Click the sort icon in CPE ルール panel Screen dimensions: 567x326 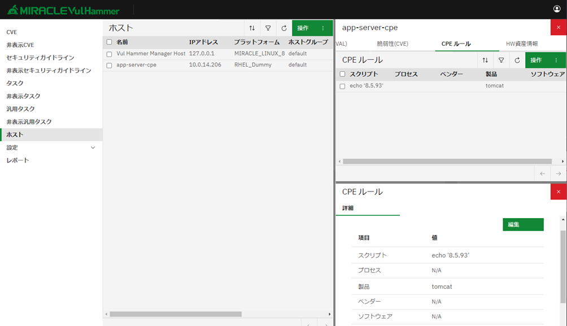pos(485,60)
